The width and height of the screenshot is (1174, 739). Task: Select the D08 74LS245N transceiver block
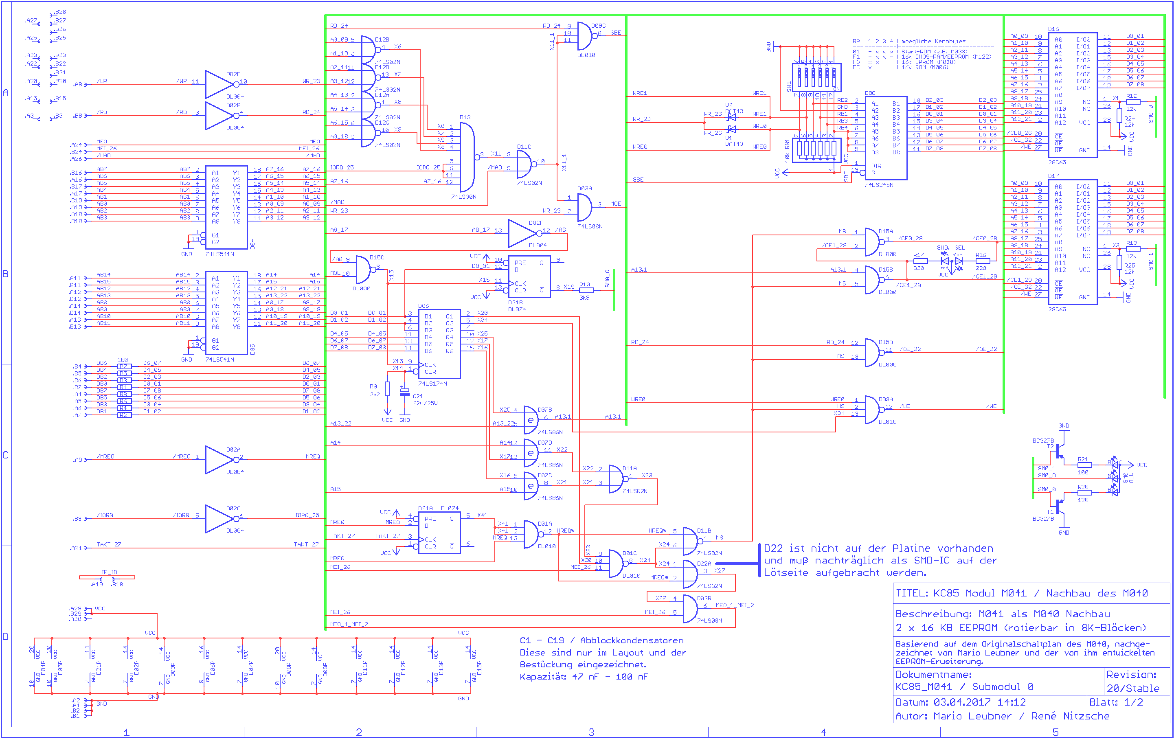(x=886, y=138)
